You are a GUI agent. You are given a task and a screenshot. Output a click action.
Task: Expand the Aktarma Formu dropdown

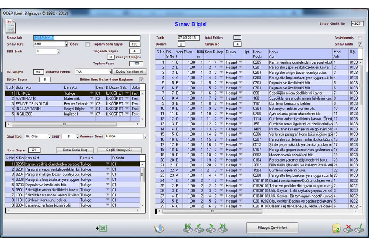tap(110, 72)
